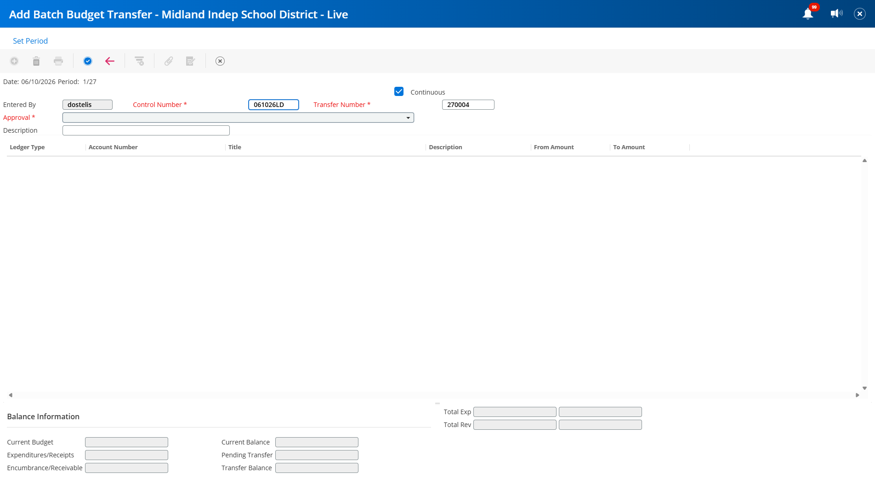This screenshot has width=875, height=495.
Task: Click the Pending Transfer field
Action: click(317, 455)
